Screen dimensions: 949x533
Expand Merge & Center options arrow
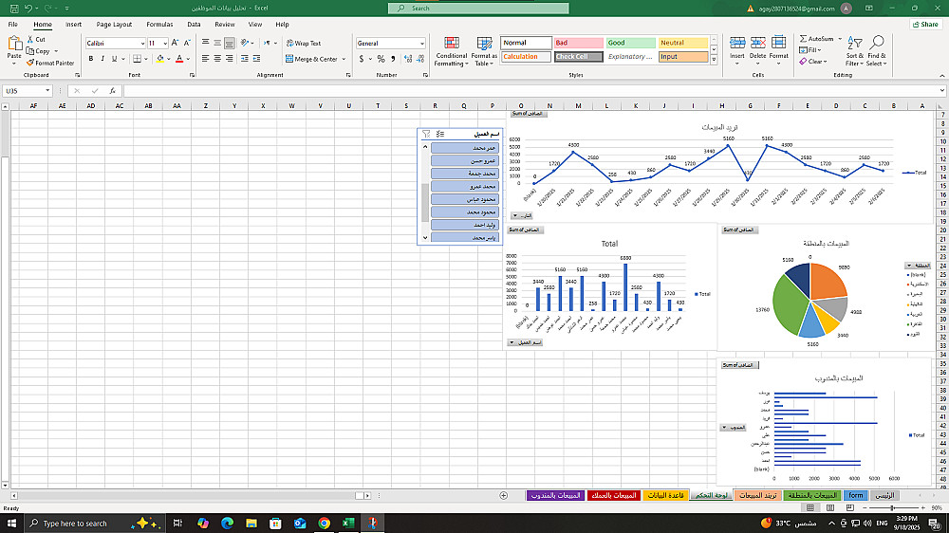[344, 60]
